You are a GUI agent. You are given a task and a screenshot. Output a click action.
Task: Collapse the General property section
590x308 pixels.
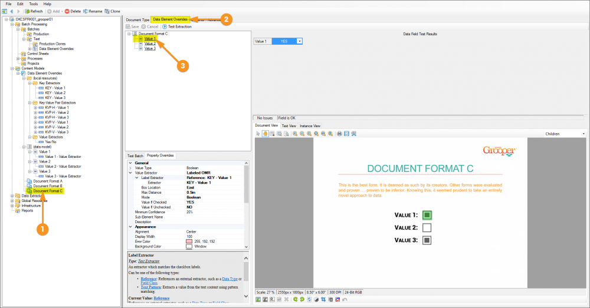pyautogui.click(x=130, y=163)
